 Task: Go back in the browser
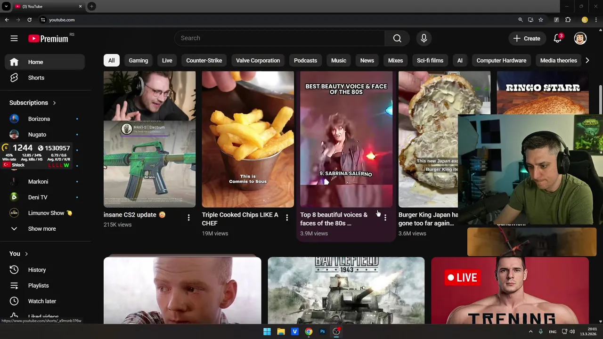point(7,20)
